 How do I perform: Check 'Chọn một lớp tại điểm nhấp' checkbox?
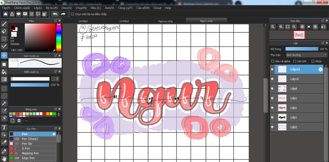(x=73, y=14)
